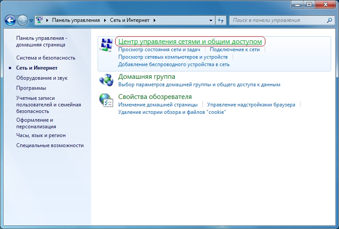Open Свойства обозревателя heading link
339x229 pixels.
pyautogui.click(x=155, y=97)
